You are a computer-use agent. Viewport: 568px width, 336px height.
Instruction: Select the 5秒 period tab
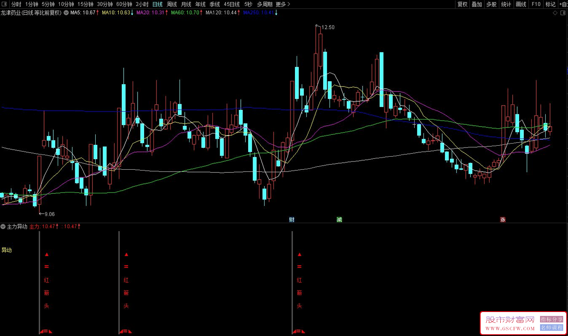(x=248, y=4)
